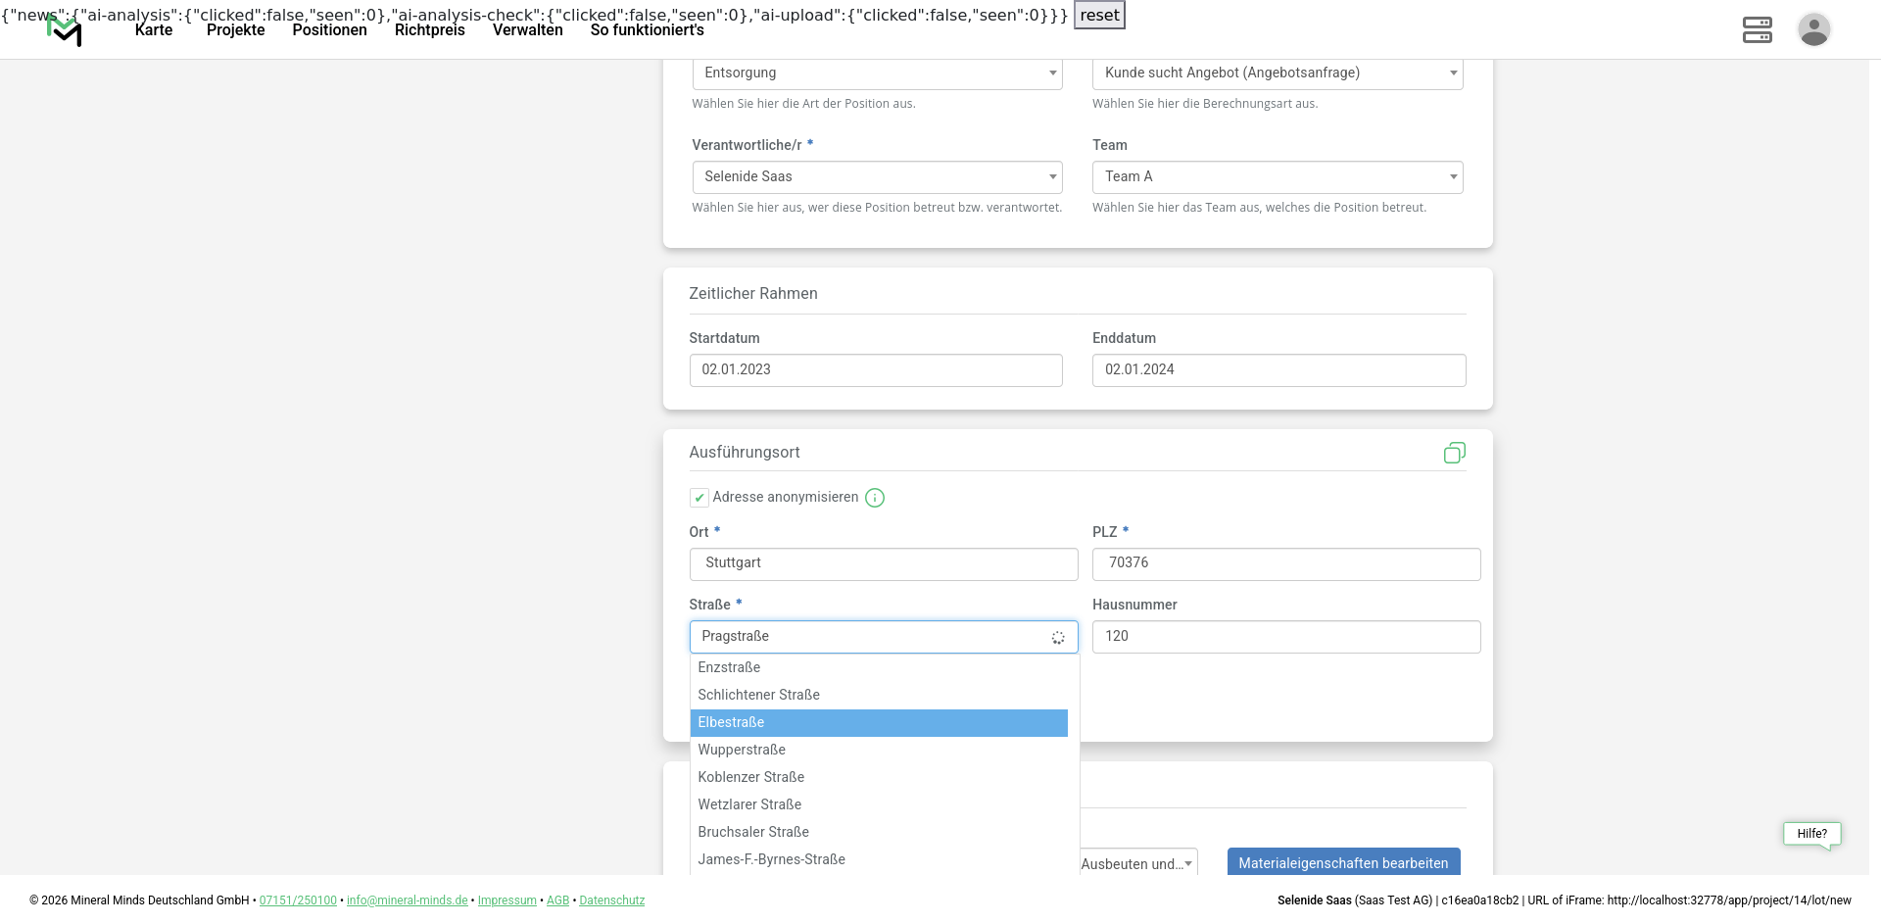The width and height of the screenshot is (1881, 924).
Task: Open the Hilfe? chat bubble
Action: coord(1811,834)
